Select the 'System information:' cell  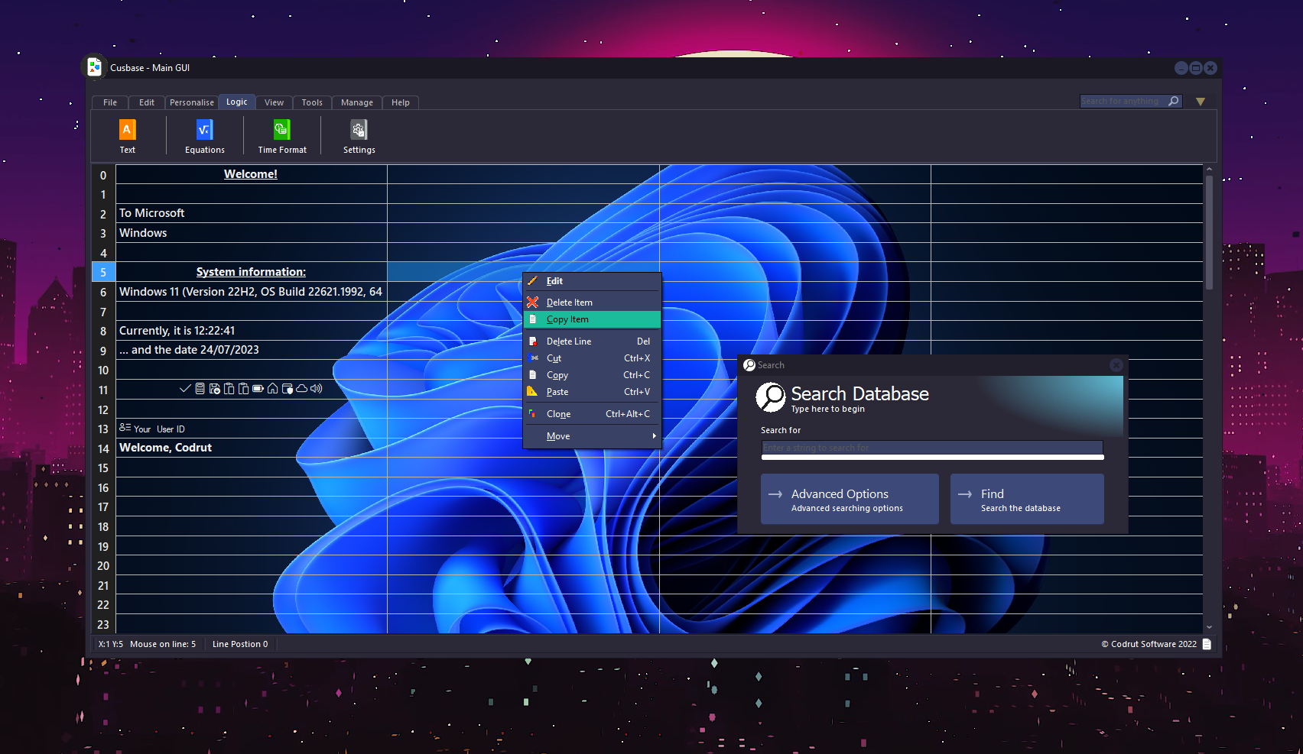[252, 272]
